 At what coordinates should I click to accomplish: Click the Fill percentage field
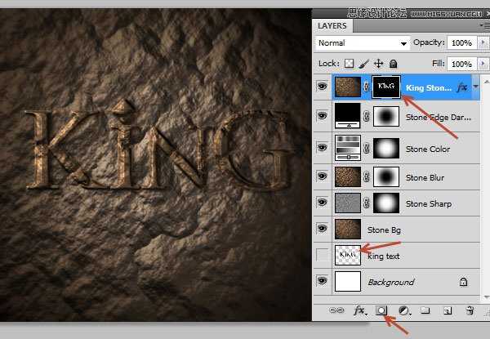pyautogui.click(x=462, y=64)
